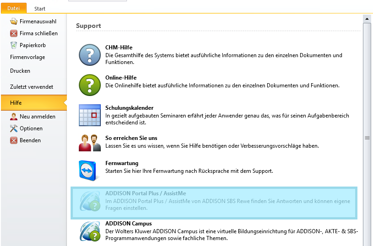Open the Zuletzt verwendet section
Screen dimensions: 373x246
point(32,87)
